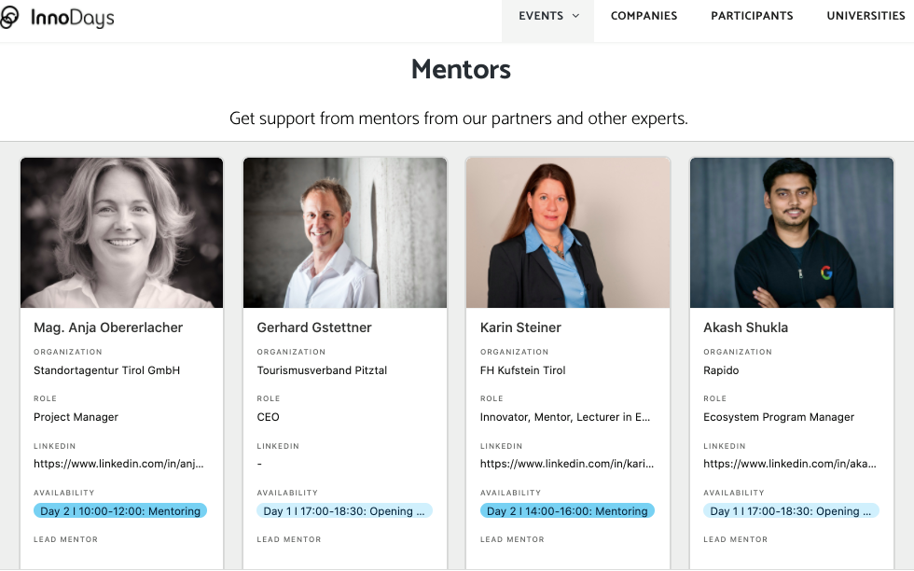914x571 pixels.
Task: Click the Day 2 10:00-12:00 Mentoring tag
Action: coord(120,511)
